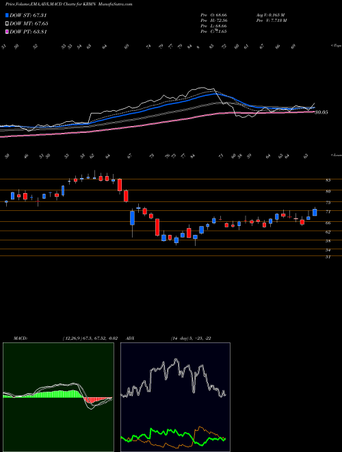Select the 'DOW MT: 67.65' label
The image size is (342, 452).
click(29, 24)
